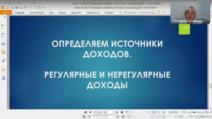This screenshot has width=212, height=119.
Task: Open the Comments panel icon
Action: click(3, 52)
